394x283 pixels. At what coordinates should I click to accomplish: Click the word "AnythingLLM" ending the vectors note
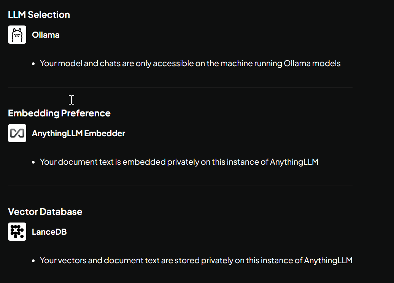[328, 261]
